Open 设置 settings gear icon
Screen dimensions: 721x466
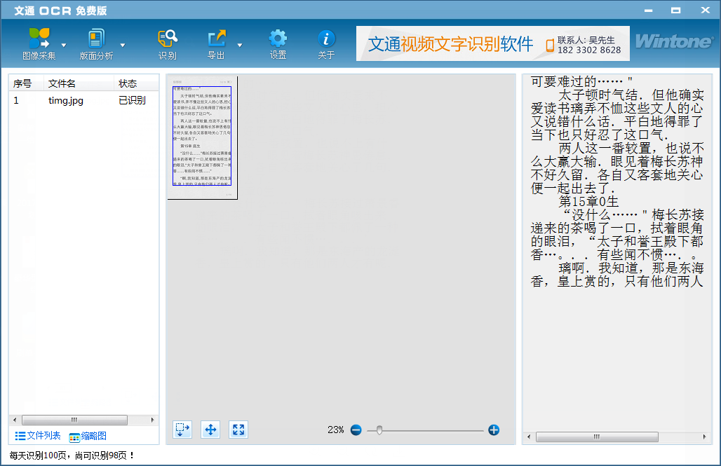[x=278, y=39]
